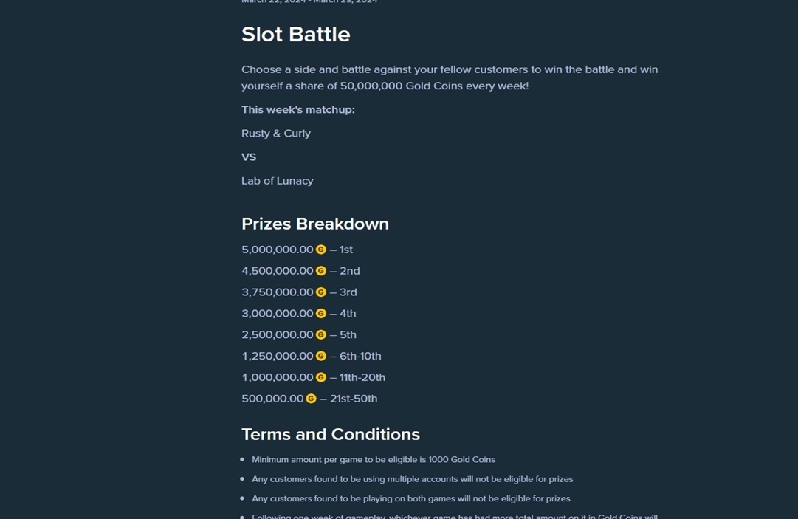Click the gold coin icon beside 500,000.00
798x519 pixels.
pos(311,399)
